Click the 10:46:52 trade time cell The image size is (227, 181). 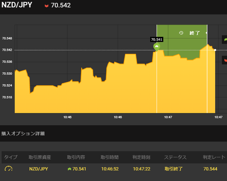(x=110, y=169)
